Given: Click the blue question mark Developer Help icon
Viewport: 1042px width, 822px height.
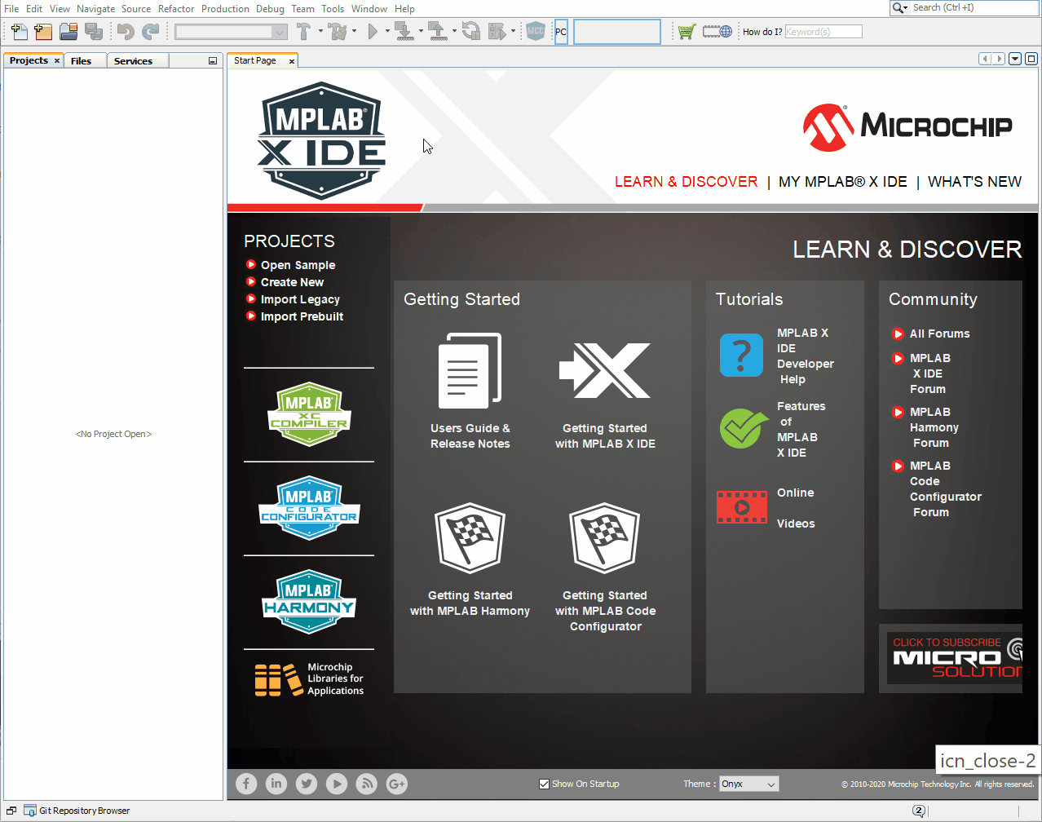Looking at the screenshot, I should coord(741,355).
